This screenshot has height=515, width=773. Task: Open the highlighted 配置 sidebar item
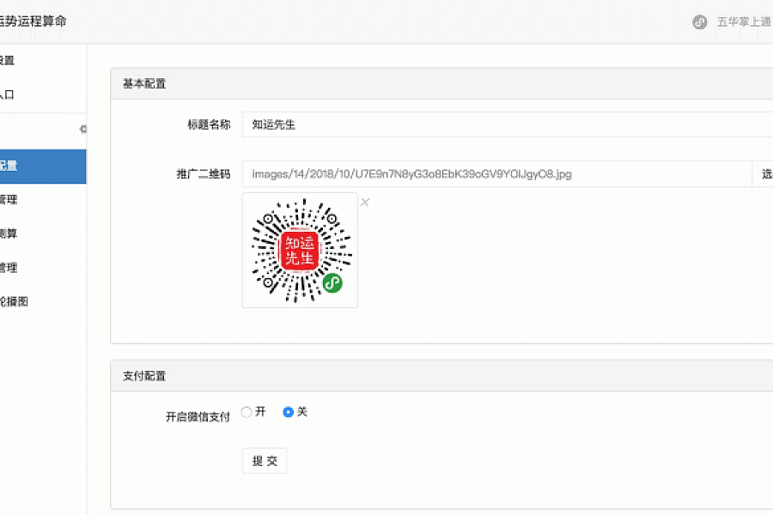(43, 166)
